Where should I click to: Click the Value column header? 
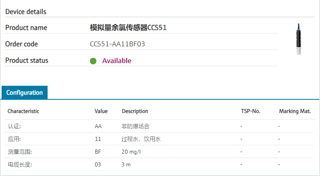[x=101, y=111]
